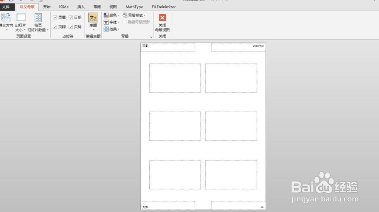Select the 页脚 footer placeholder on page
Screen dimensions: 379x212
pyautogui.click(x=168, y=205)
